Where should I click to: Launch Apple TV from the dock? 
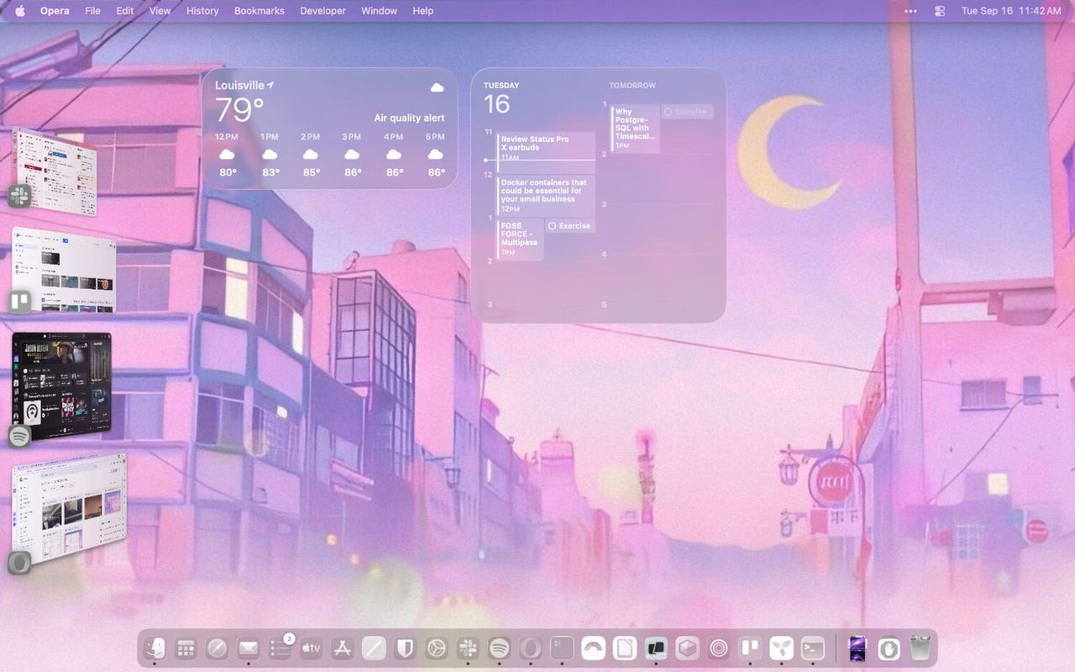click(311, 648)
